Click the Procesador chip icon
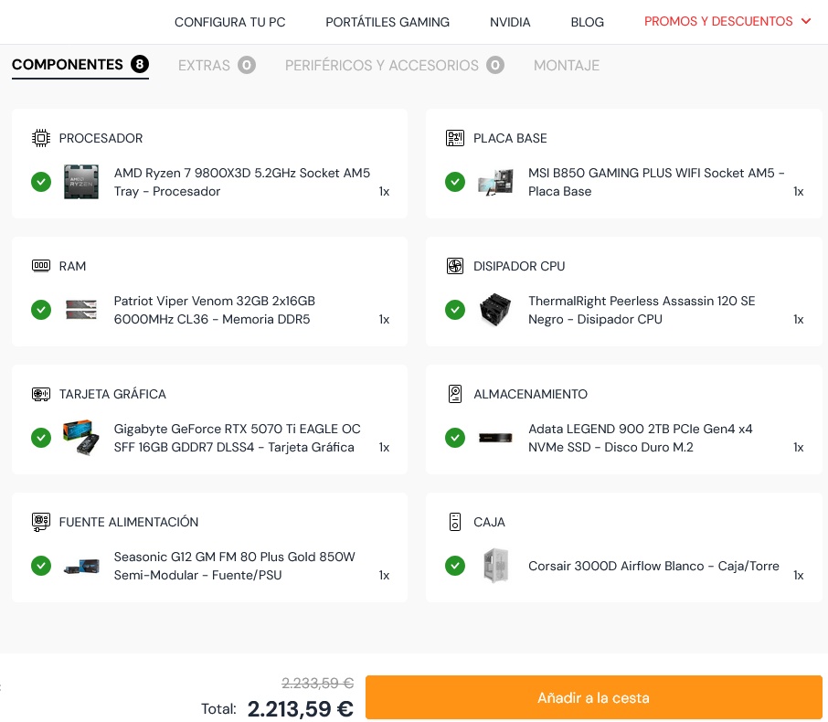The width and height of the screenshot is (828, 722). [40, 138]
